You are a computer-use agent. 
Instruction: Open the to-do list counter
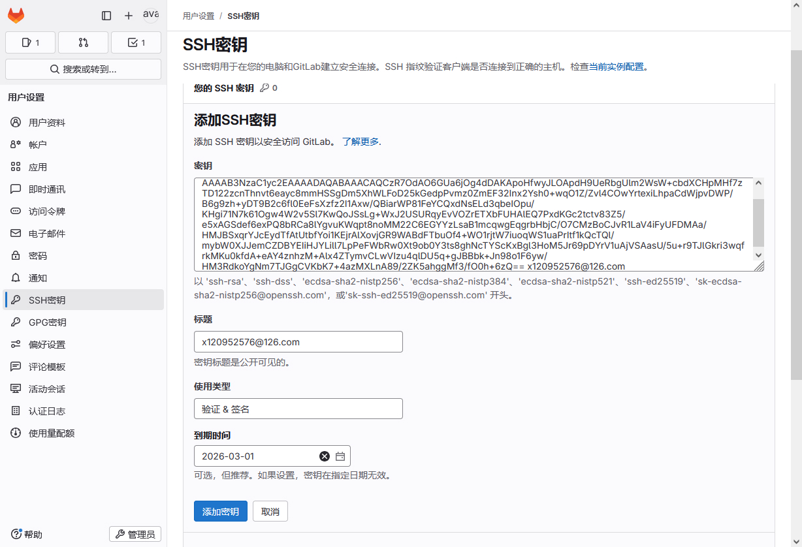pyautogui.click(x=136, y=42)
